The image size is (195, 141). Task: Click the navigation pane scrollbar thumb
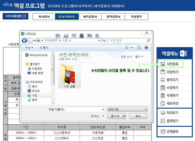53,70
